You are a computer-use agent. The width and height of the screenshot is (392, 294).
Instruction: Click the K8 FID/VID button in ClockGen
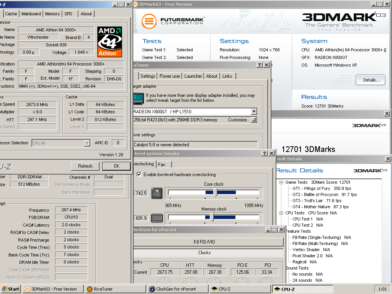(x=208, y=242)
